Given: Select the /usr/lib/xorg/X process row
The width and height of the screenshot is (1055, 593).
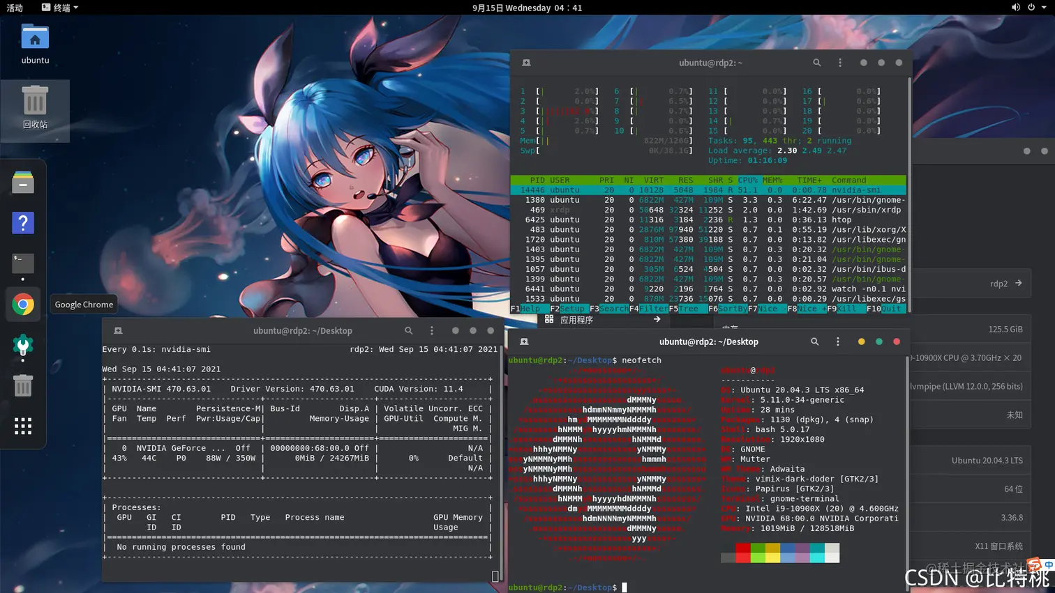Looking at the screenshot, I should click(708, 229).
